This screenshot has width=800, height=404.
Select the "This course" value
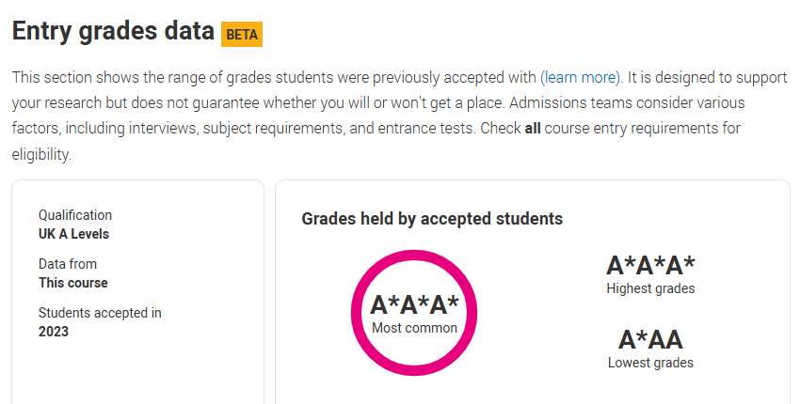(x=73, y=283)
